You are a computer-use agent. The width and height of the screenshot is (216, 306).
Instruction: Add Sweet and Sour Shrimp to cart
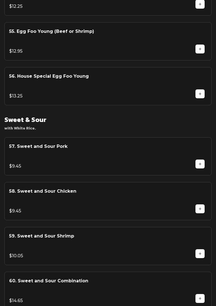pos(200,254)
